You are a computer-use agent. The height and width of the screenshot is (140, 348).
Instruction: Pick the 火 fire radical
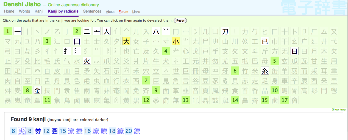tap(87, 61)
